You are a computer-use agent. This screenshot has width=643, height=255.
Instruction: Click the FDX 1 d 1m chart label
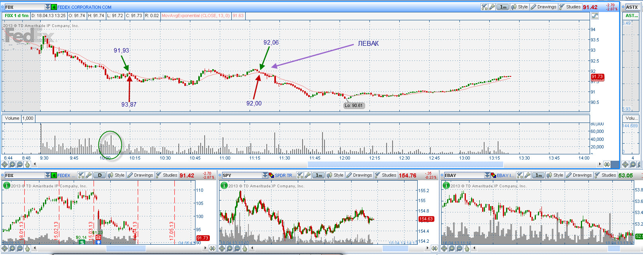17,16
